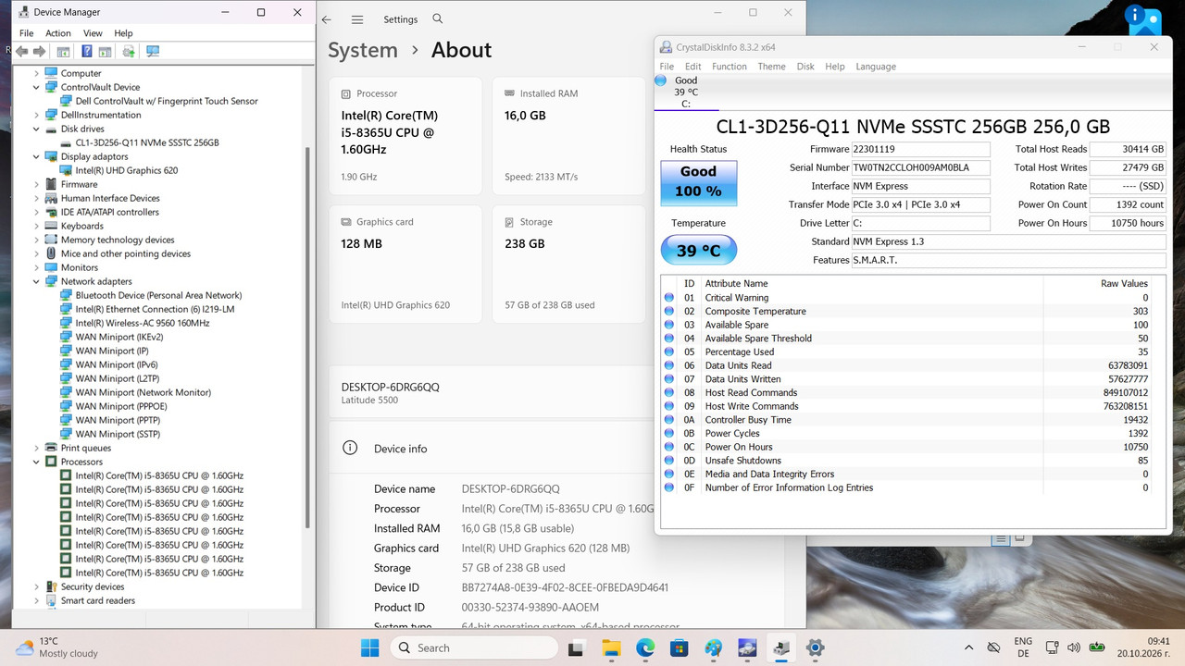Click the Good 100 % health status button
The width and height of the screenshot is (1185, 666).
[x=699, y=183]
